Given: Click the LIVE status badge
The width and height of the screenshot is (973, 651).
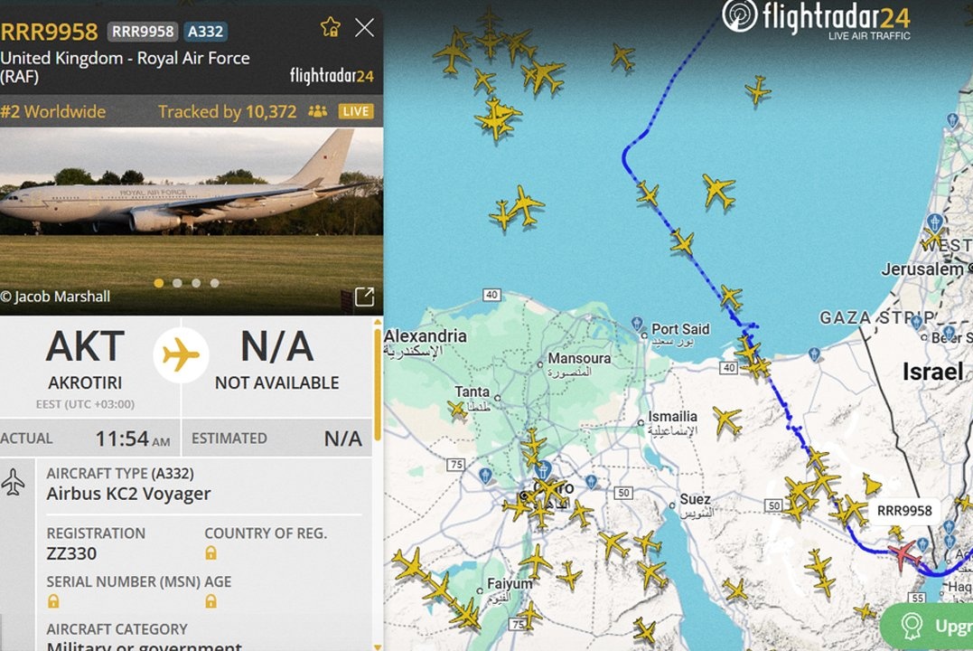Looking at the screenshot, I should point(356,111).
